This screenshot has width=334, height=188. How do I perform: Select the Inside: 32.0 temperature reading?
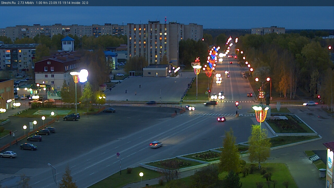79,3
